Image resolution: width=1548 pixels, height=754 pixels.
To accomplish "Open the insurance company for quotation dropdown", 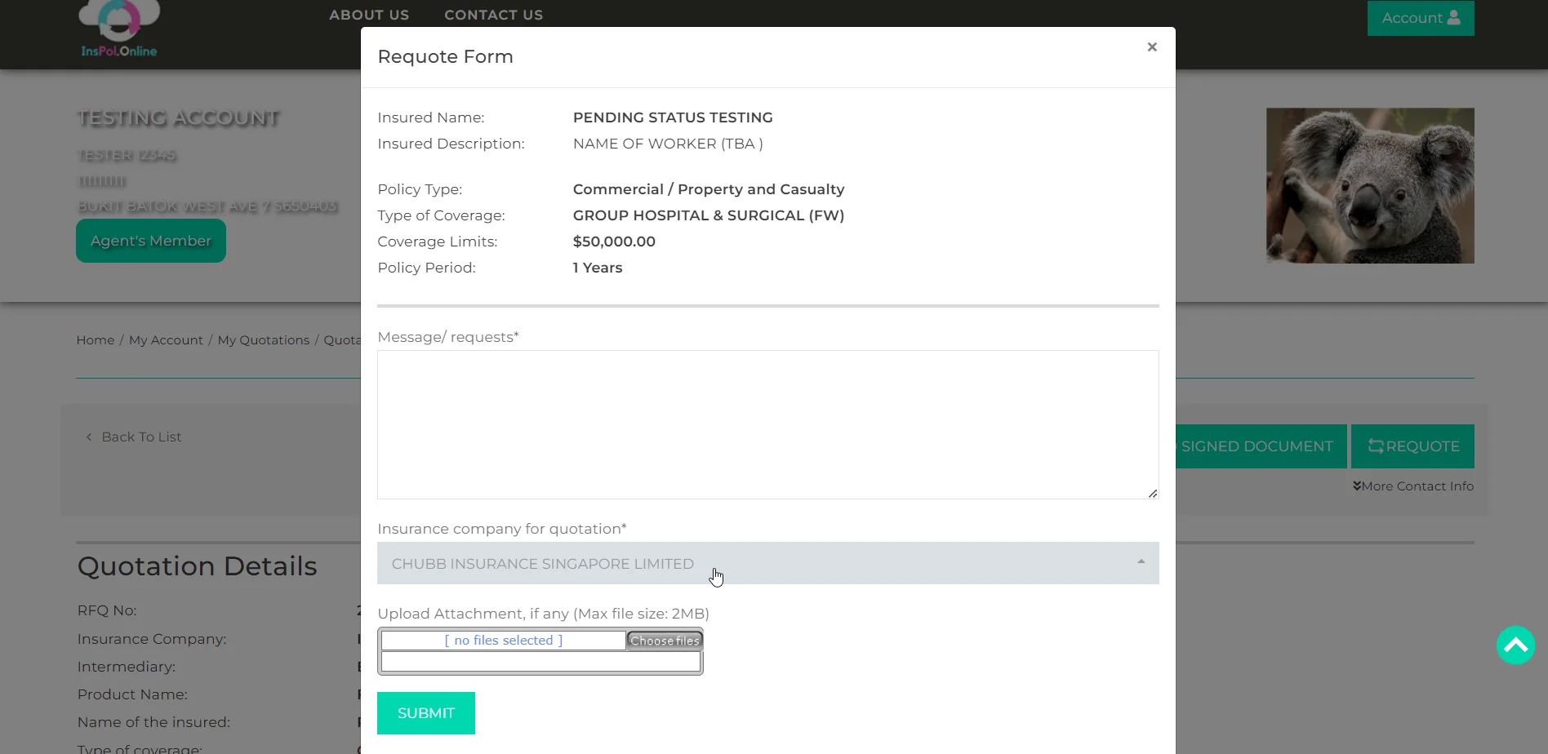I will click(767, 563).
